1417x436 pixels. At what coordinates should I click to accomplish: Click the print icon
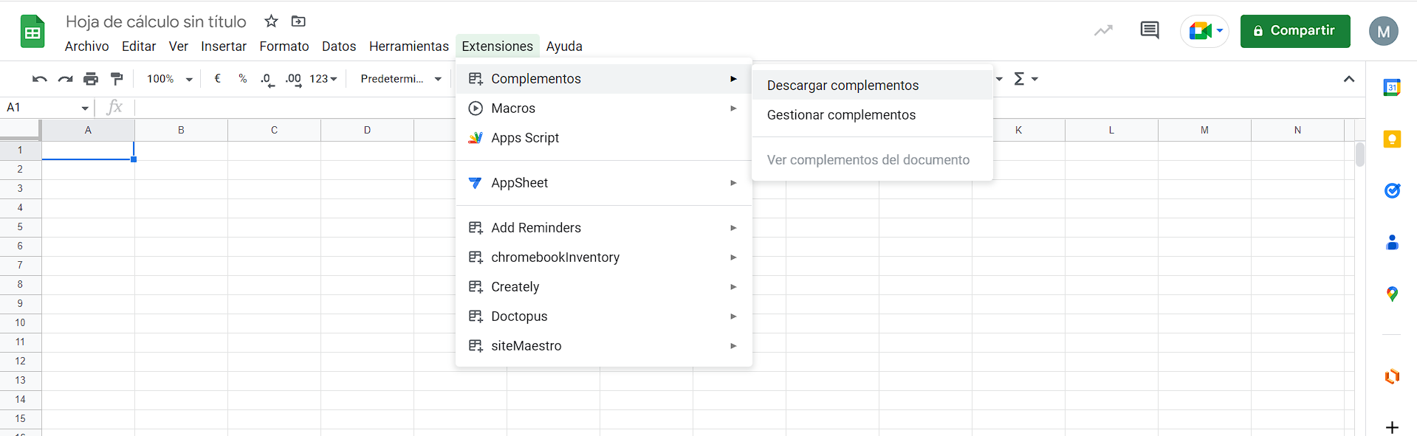coord(91,79)
